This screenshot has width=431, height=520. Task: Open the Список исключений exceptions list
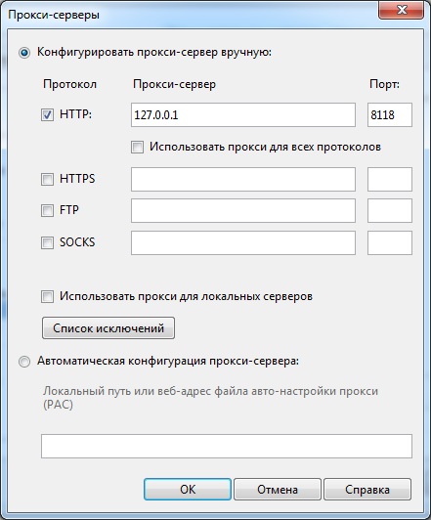point(108,328)
